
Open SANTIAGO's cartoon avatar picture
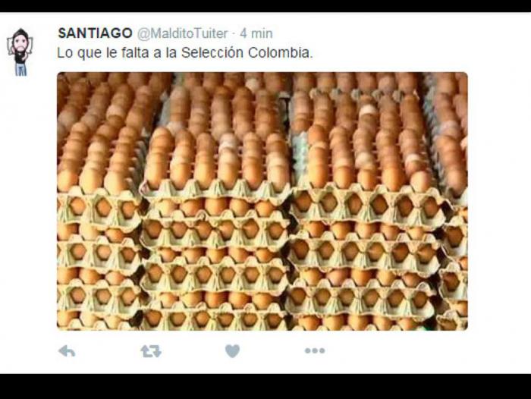pos(20,52)
